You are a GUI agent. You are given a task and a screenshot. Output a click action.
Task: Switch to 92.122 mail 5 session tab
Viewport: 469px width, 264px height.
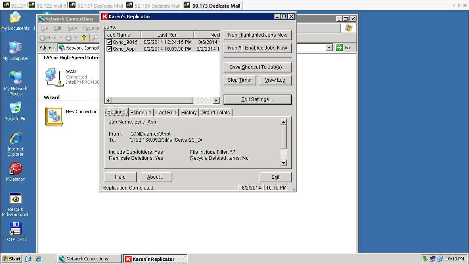click(x=47, y=5)
